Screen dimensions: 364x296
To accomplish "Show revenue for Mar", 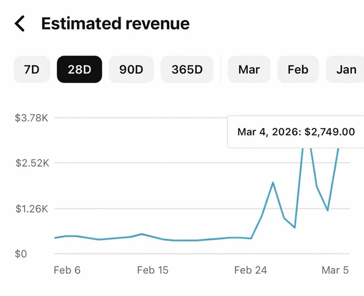I will point(249,70).
